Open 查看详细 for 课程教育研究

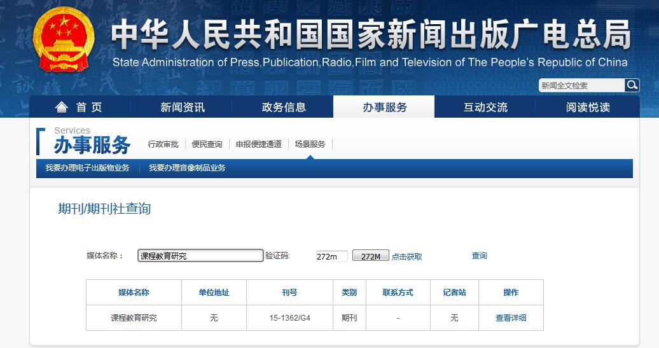point(511,318)
